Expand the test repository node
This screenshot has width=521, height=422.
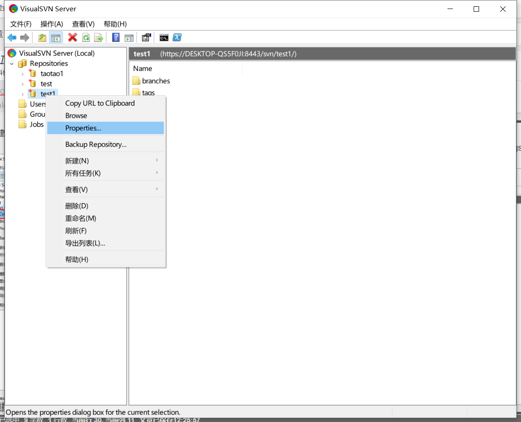click(x=23, y=84)
